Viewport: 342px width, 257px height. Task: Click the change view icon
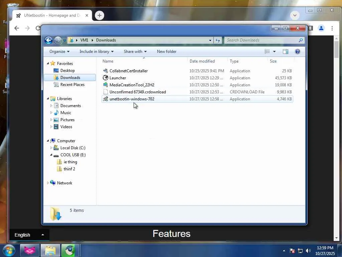tap(267, 52)
